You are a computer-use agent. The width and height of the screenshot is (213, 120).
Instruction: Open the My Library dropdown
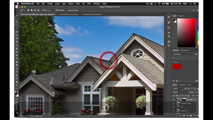click(183, 54)
